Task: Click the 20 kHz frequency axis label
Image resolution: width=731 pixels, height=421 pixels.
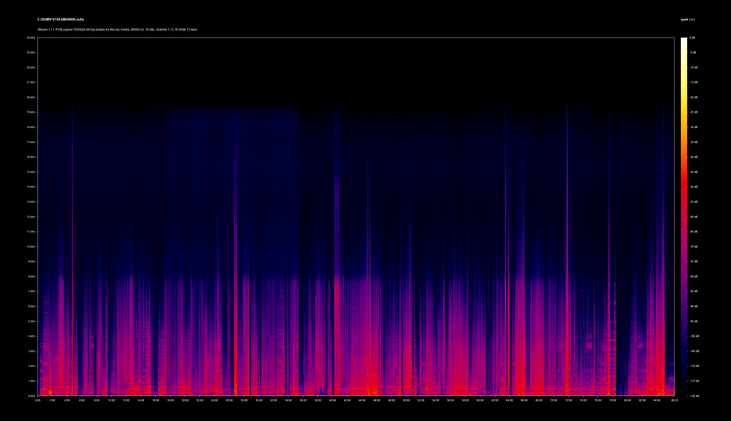Action: click(31, 97)
